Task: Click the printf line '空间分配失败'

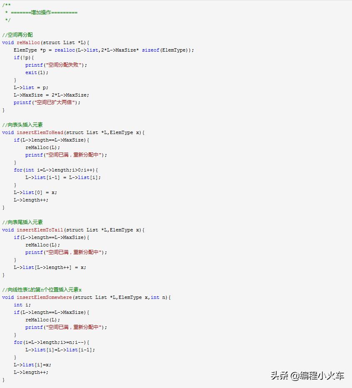Action: (x=56, y=65)
